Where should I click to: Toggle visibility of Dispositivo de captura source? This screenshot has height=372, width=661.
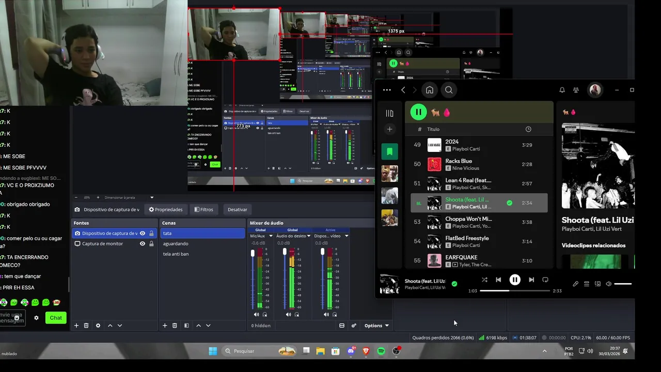(143, 234)
